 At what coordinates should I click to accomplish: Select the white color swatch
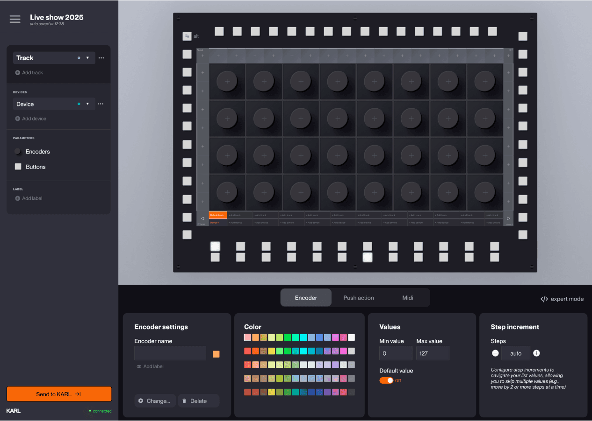point(351,337)
